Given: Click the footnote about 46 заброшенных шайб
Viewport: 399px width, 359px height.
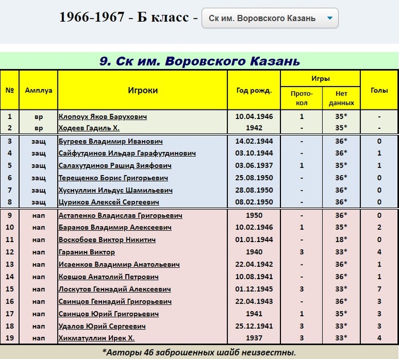Looking at the screenshot, I should click(199, 352).
